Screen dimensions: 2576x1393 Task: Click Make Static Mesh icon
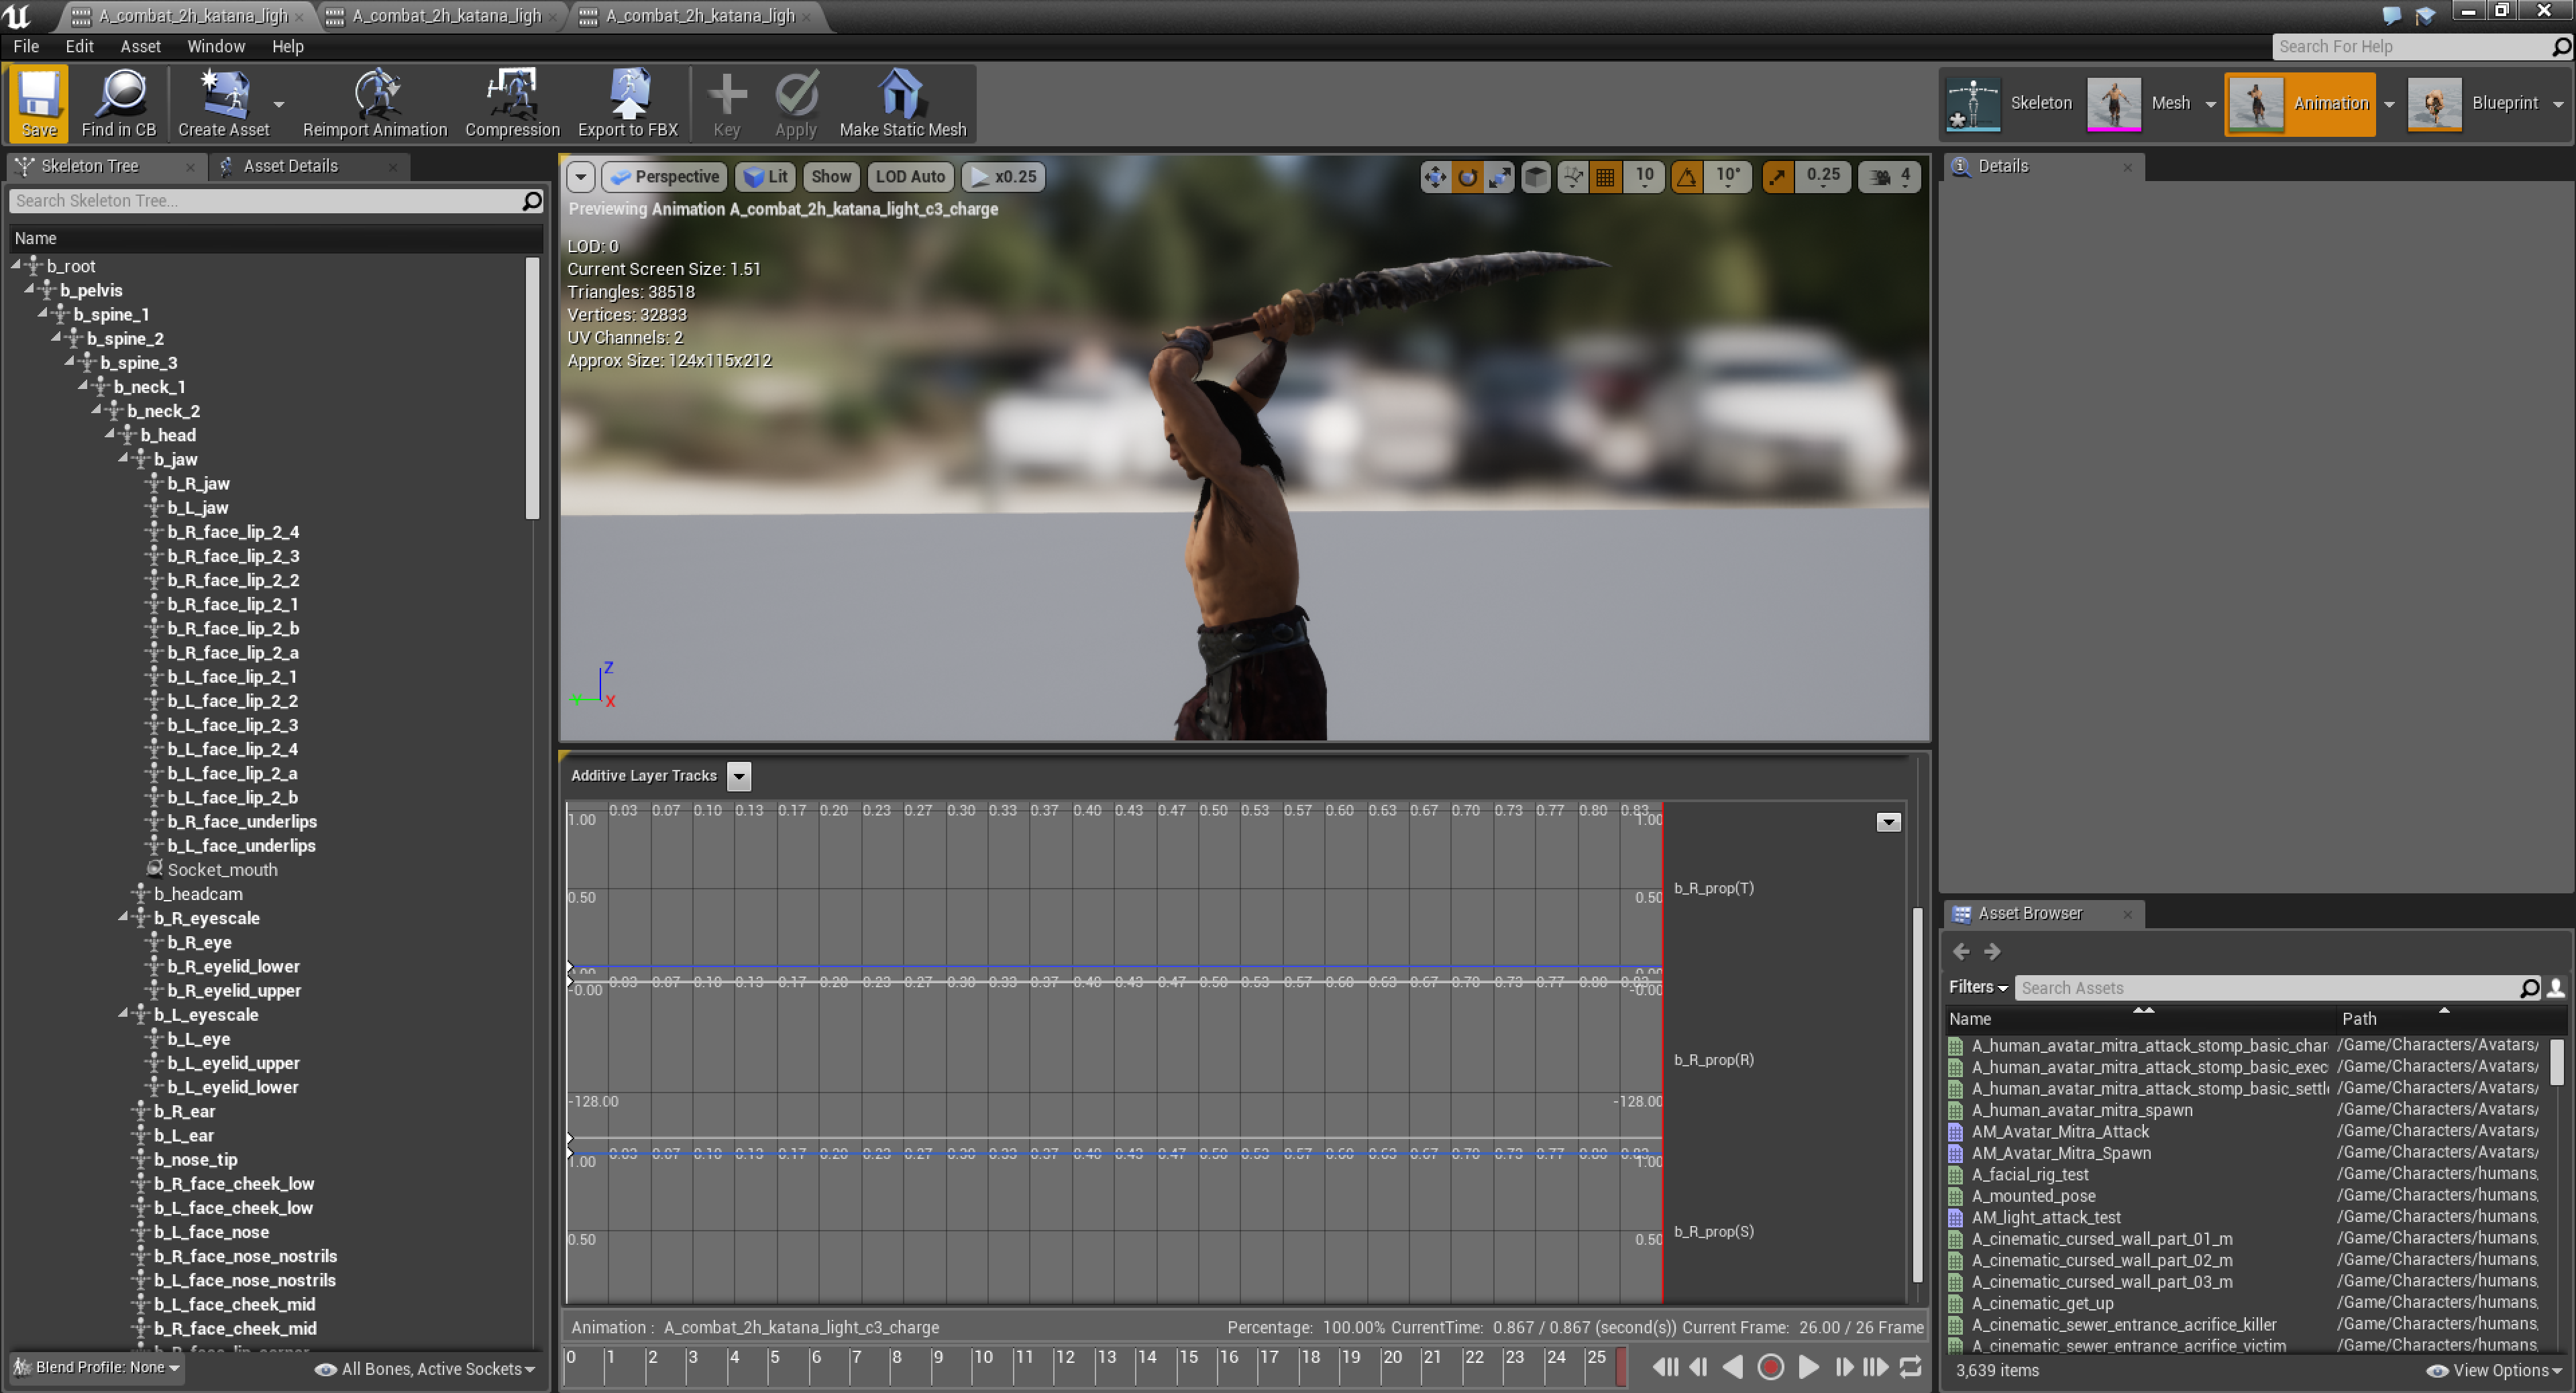[902, 102]
